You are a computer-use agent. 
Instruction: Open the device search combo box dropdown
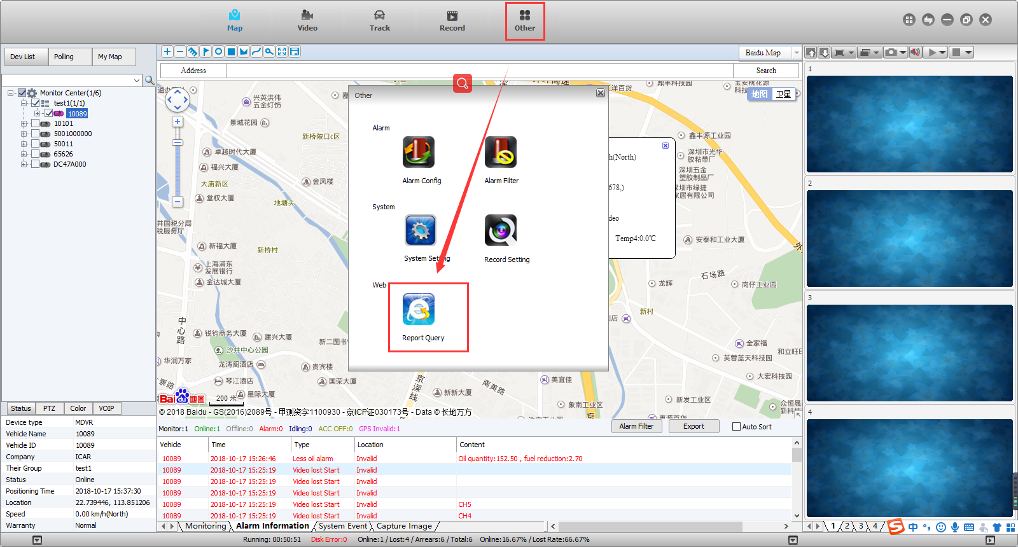(x=137, y=80)
